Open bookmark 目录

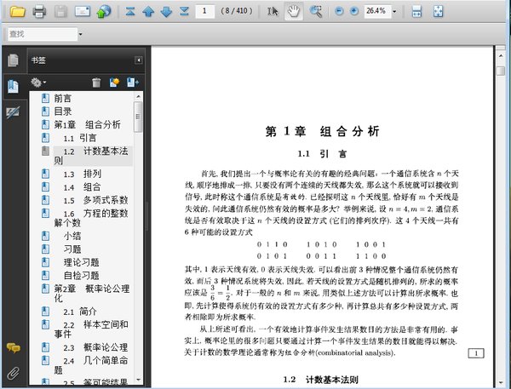click(x=62, y=112)
